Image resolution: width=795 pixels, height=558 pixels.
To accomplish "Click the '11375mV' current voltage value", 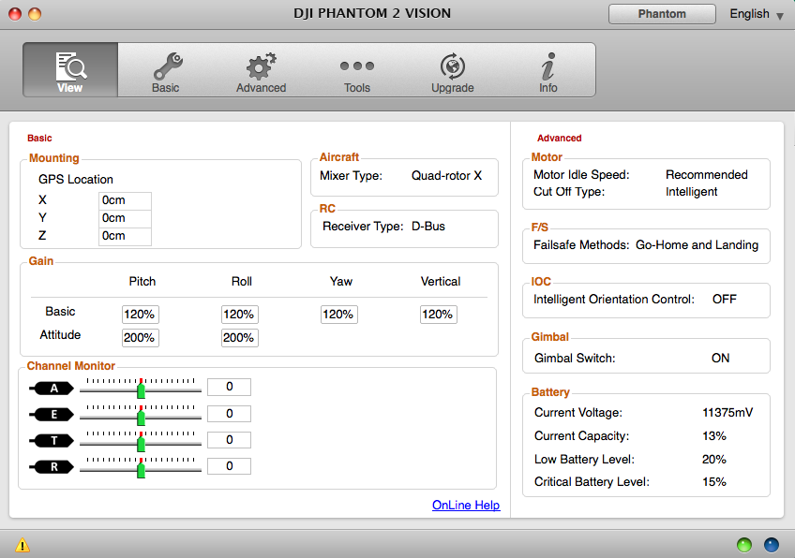I will pyautogui.click(x=727, y=413).
